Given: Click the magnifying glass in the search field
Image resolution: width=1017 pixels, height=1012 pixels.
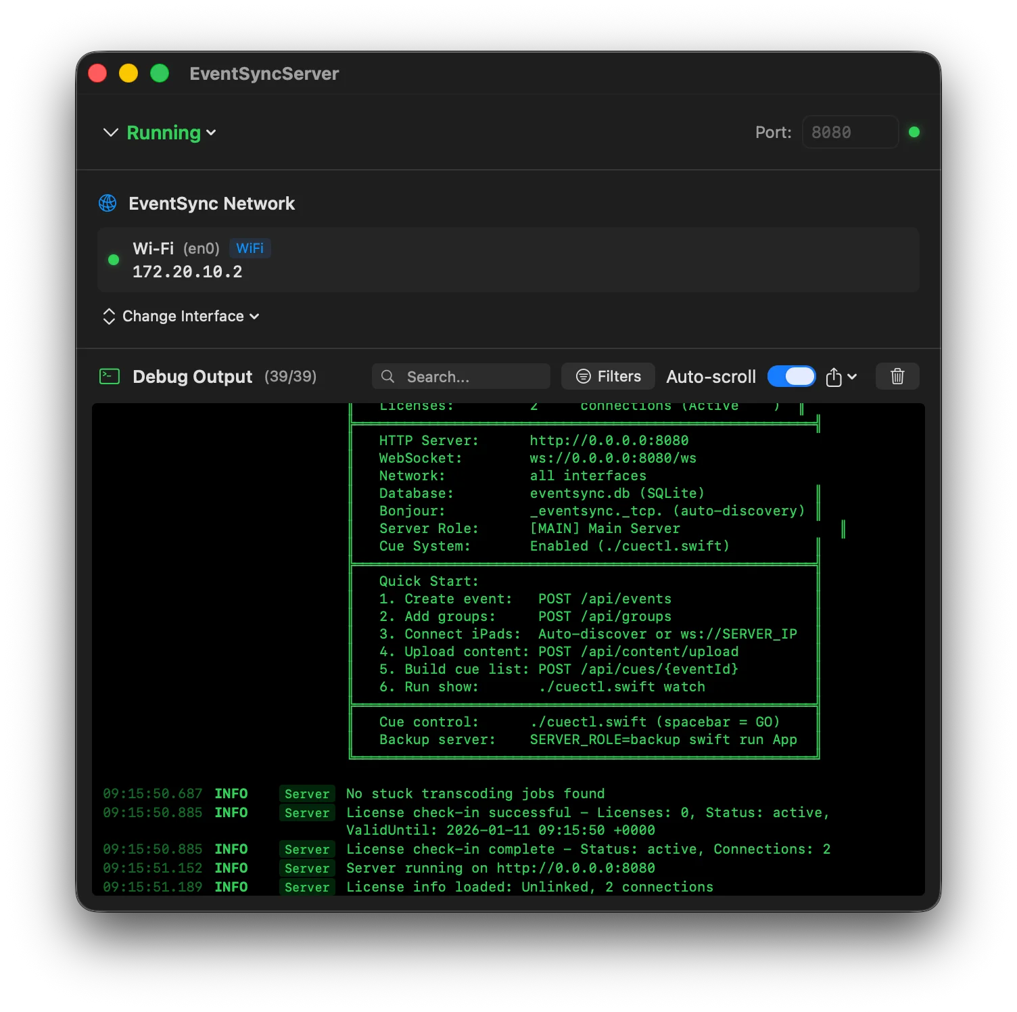Looking at the screenshot, I should click(387, 376).
